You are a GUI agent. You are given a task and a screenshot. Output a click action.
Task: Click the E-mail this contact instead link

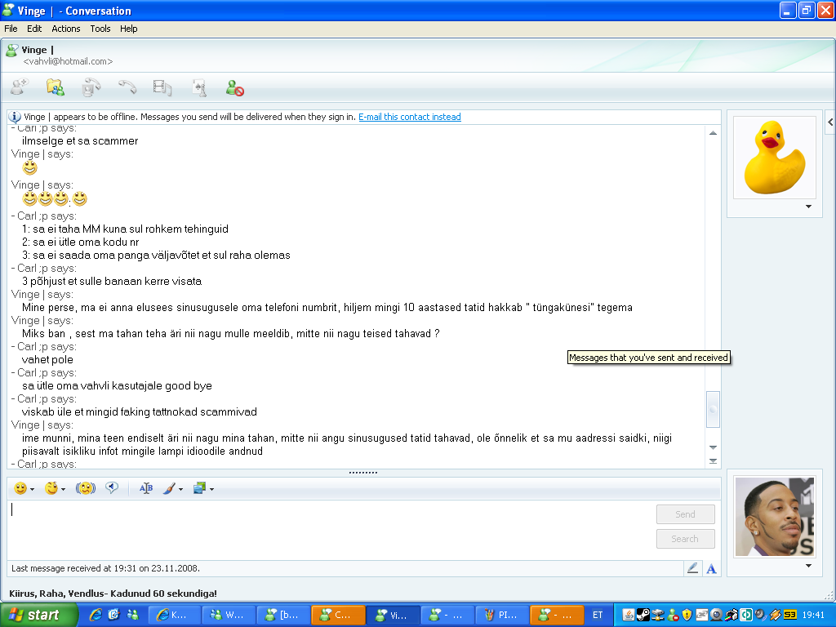(x=409, y=117)
